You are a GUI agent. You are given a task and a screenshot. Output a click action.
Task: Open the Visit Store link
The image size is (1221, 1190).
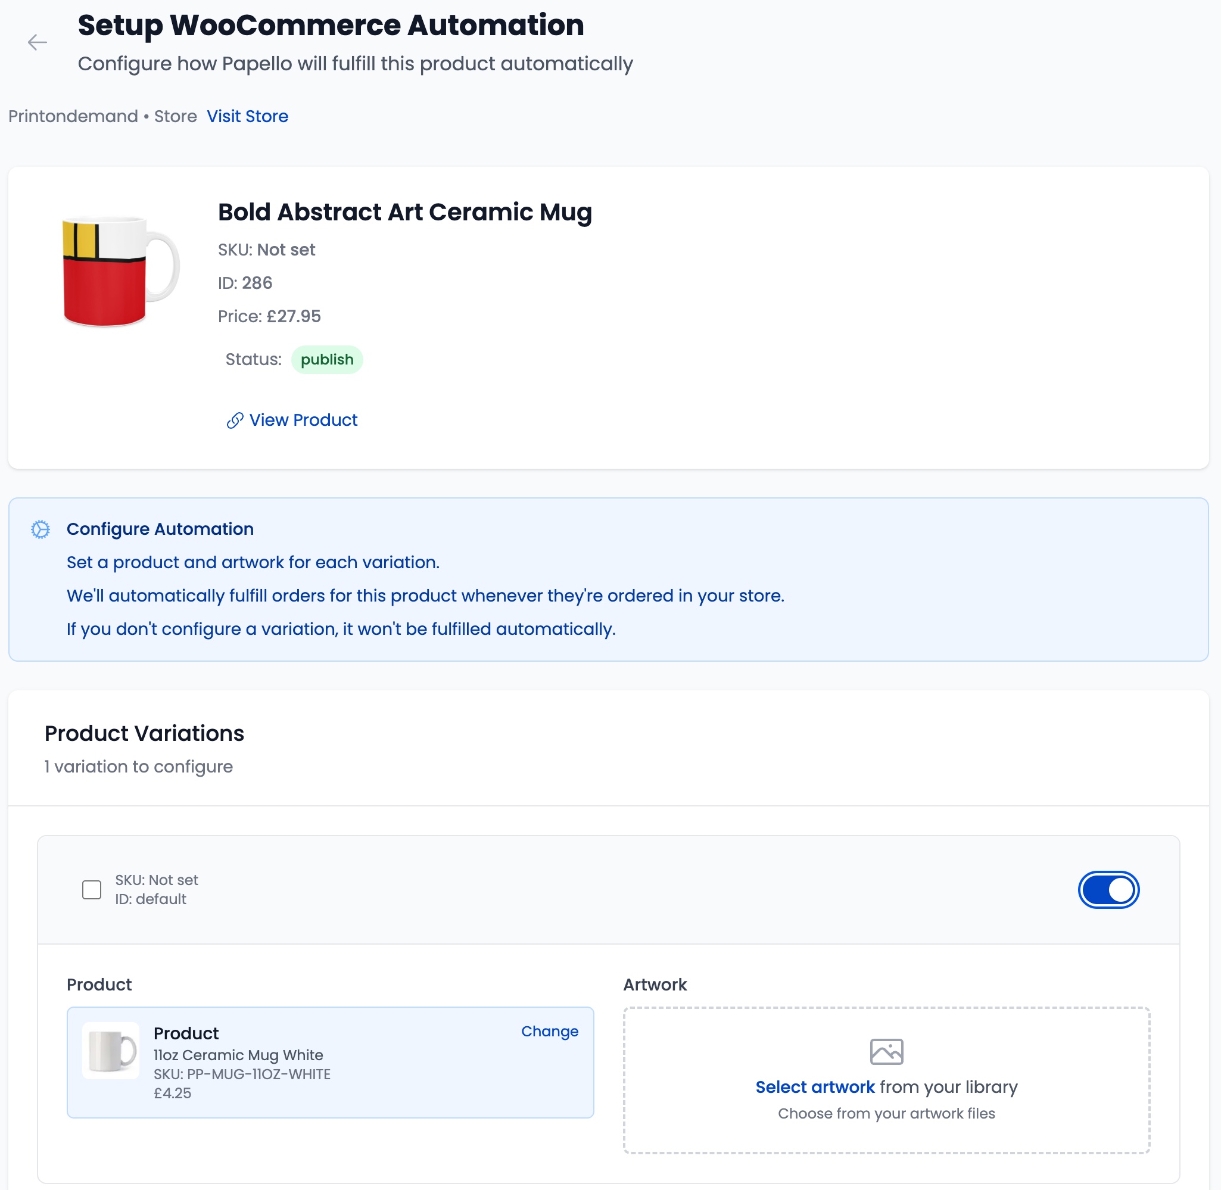pos(247,116)
